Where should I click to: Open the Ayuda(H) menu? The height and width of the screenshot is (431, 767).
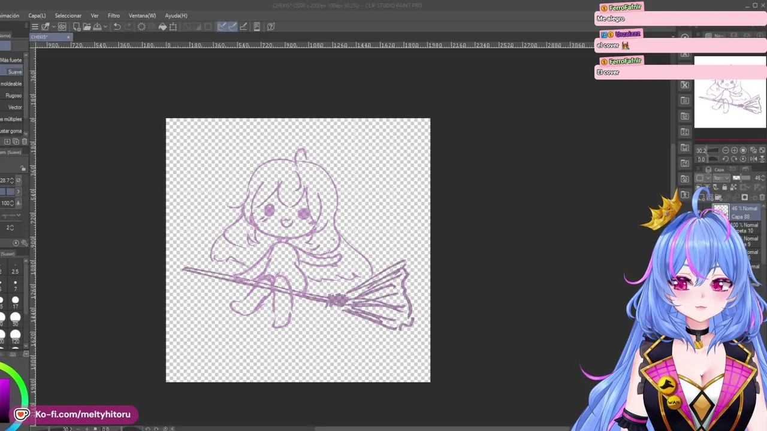(x=176, y=16)
